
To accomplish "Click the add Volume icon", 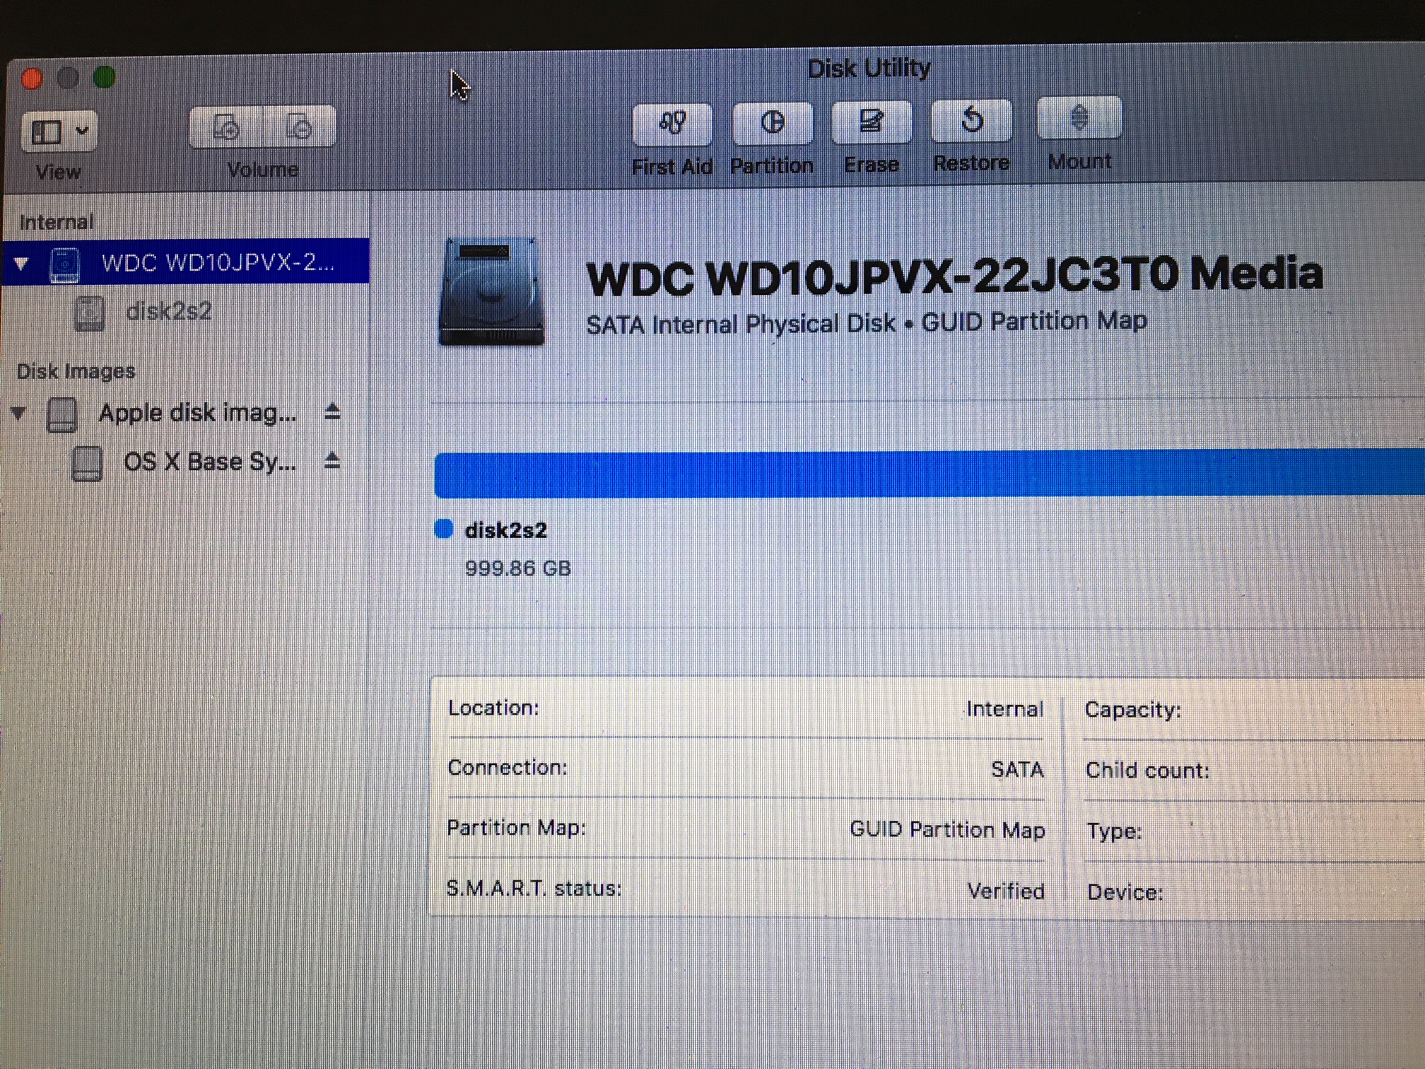I will [226, 128].
